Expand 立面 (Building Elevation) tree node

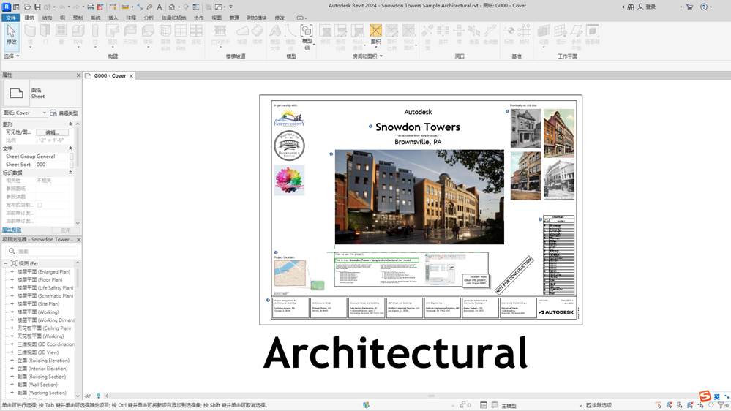click(x=12, y=361)
